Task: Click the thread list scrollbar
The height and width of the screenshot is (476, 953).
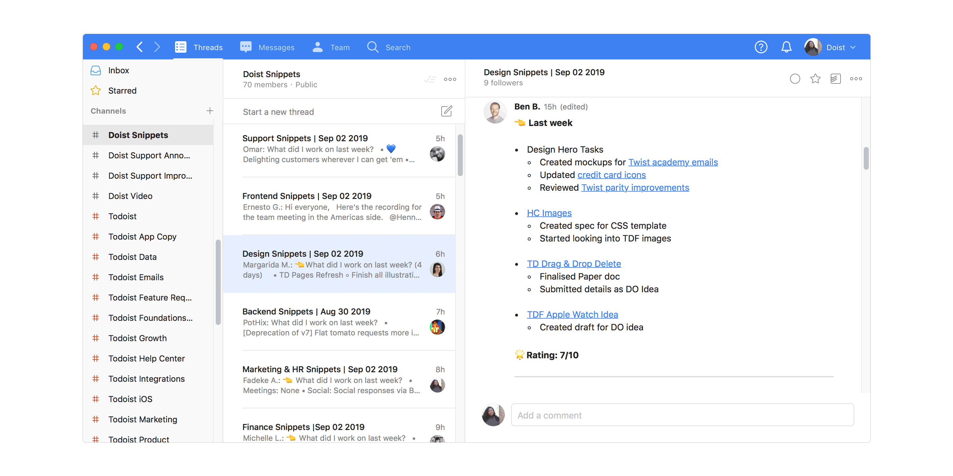Action: (460, 155)
